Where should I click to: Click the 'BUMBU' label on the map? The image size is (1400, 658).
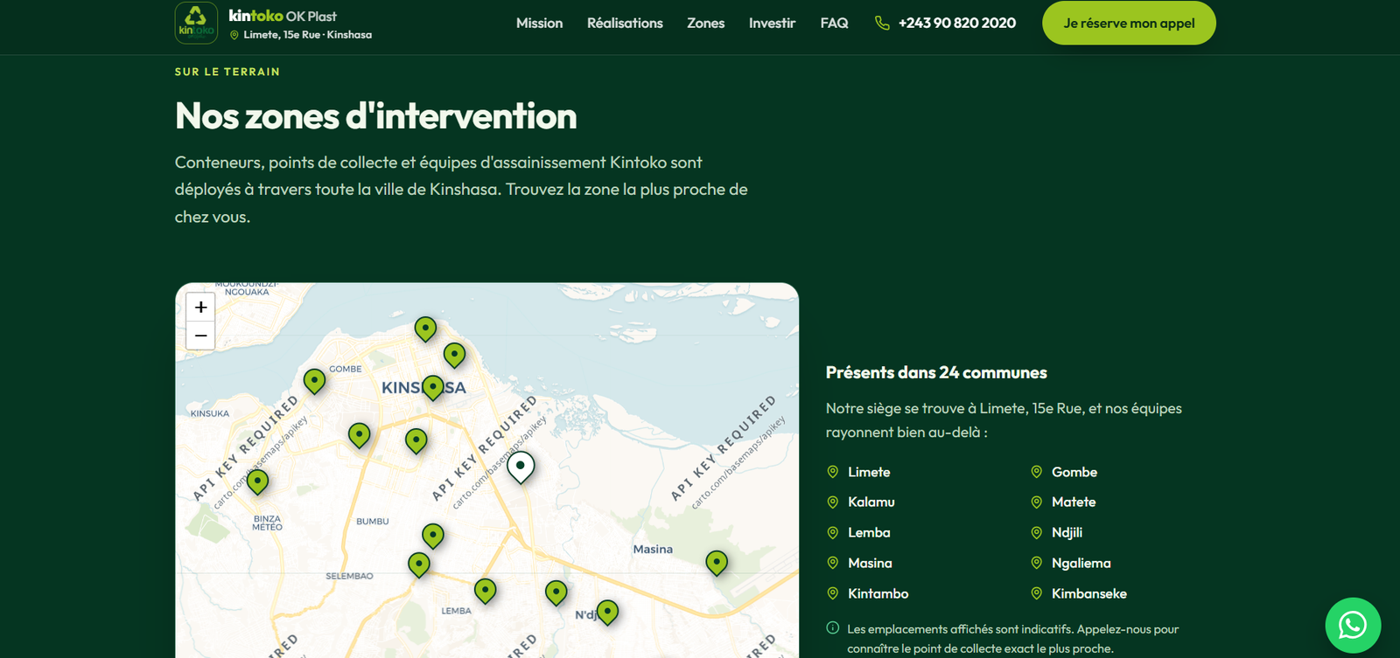(373, 521)
